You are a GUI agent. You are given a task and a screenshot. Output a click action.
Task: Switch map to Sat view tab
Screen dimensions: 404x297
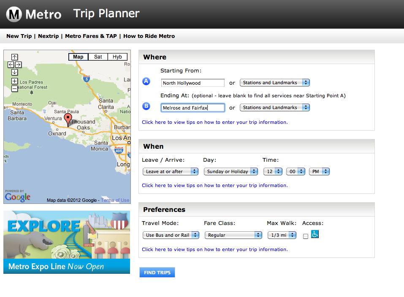click(x=98, y=57)
